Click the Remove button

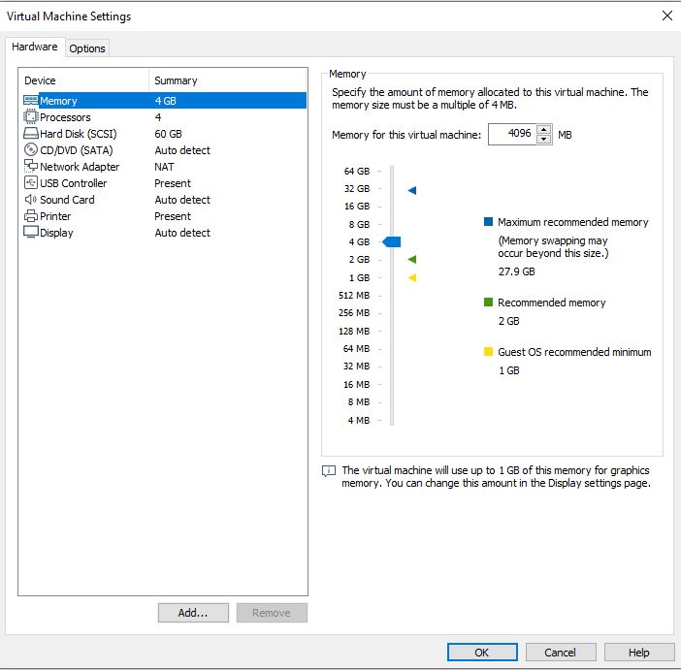click(x=272, y=613)
